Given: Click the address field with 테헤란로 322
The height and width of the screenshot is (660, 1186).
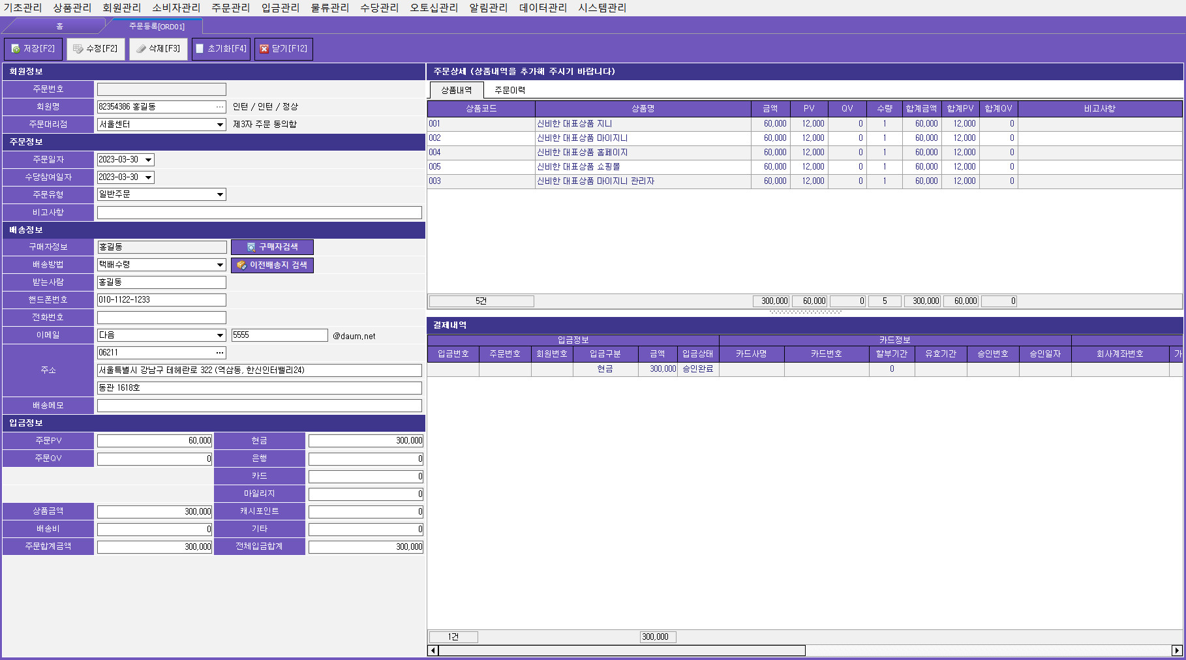Looking at the screenshot, I should pos(260,370).
